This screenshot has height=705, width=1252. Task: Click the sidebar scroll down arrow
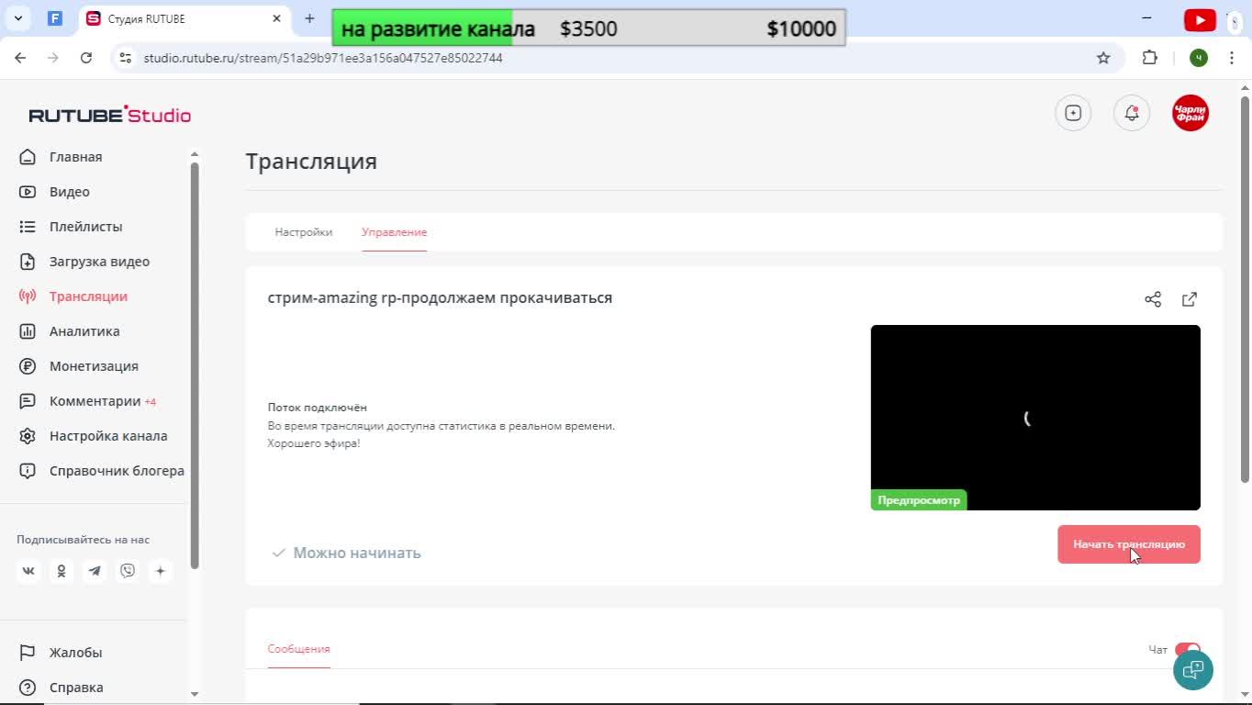[x=194, y=694]
